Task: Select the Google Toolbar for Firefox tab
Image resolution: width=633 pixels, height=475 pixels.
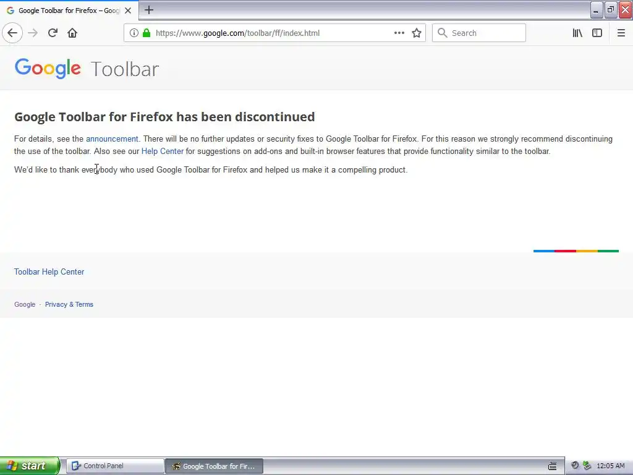Action: pos(69,11)
